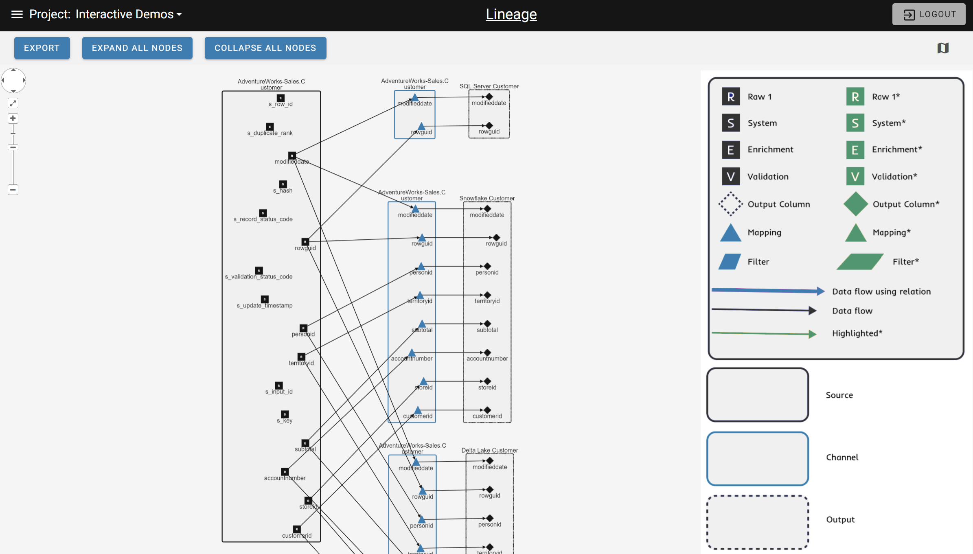This screenshot has height=554, width=973.
Task: Click customerid output diamond in Snowflake Customer
Action: [x=487, y=410]
